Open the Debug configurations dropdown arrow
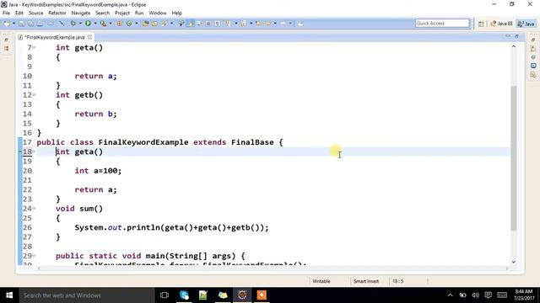This screenshot has height=303, width=540. point(80,24)
